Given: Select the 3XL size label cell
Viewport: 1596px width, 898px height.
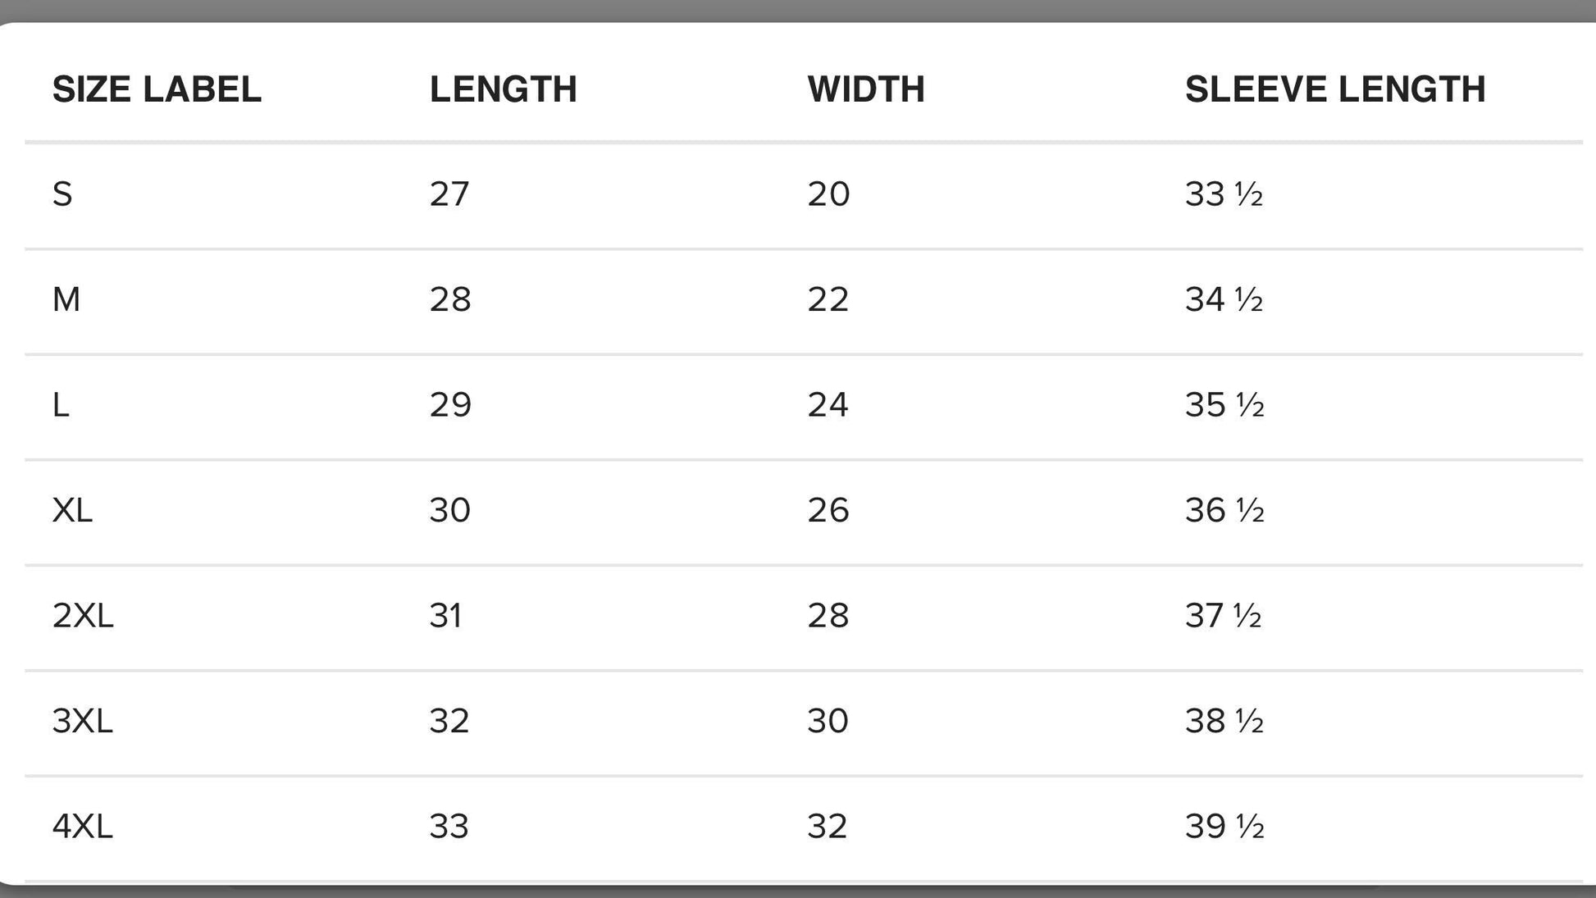Looking at the screenshot, I should pyautogui.click(x=82, y=721).
